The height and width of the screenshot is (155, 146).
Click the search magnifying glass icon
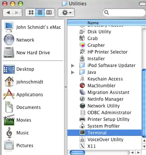pyautogui.click(x=107, y=12)
